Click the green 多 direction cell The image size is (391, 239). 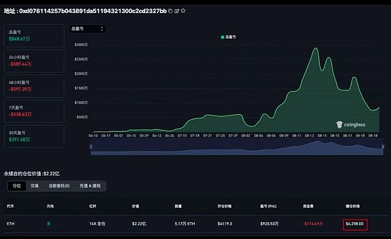(x=49, y=224)
